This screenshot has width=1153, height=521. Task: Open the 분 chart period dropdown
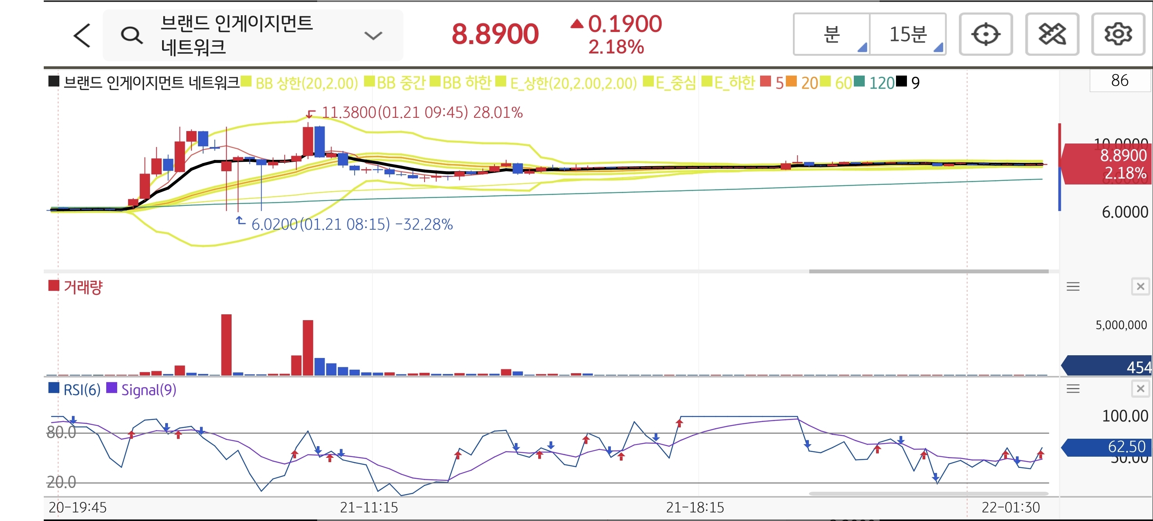coord(832,34)
